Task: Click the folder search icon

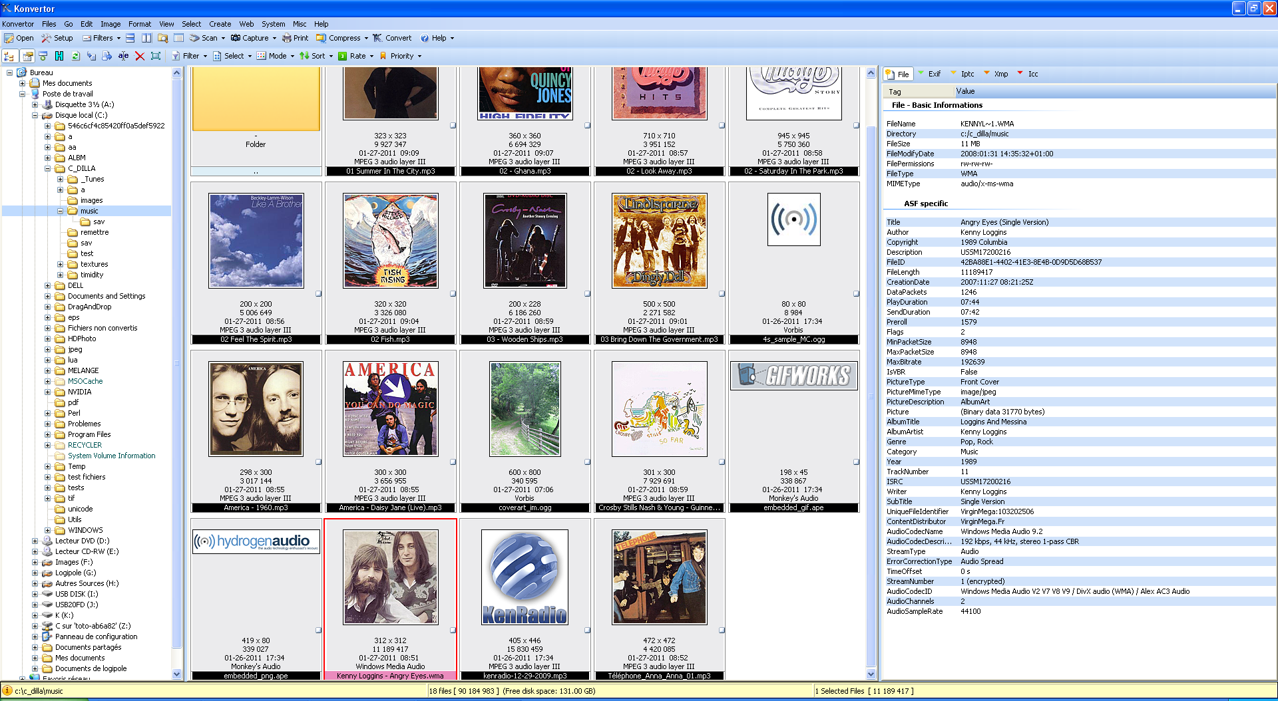Action: (x=162, y=38)
